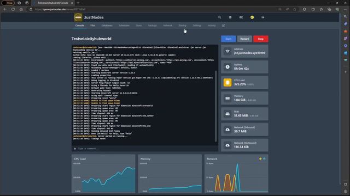Switch to the Settings tab
350x196 pixels.
(x=197, y=26)
